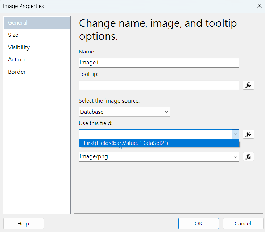Expand the image/png MIME type dropdown
The image size is (265, 232).
tap(235, 157)
